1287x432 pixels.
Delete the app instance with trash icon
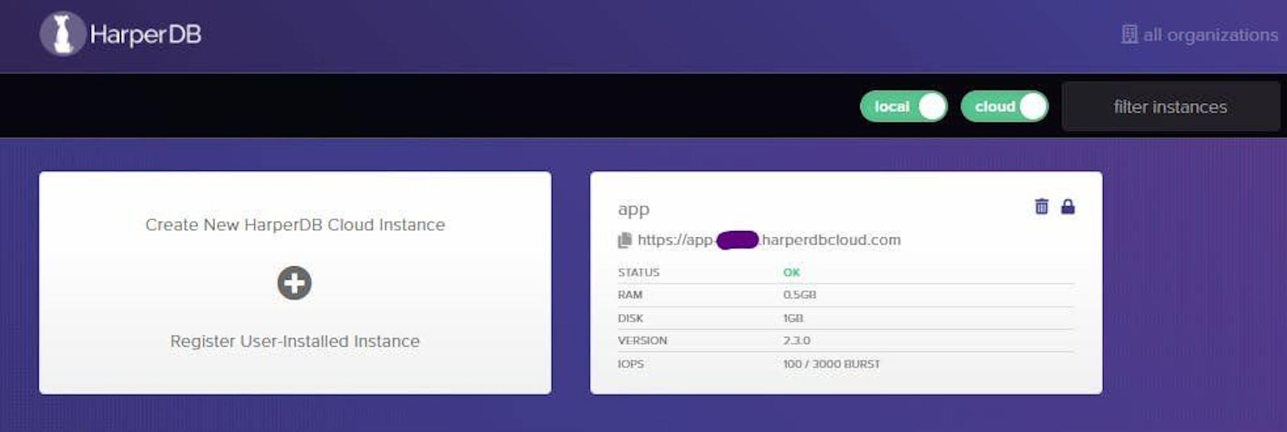pyautogui.click(x=1041, y=206)
